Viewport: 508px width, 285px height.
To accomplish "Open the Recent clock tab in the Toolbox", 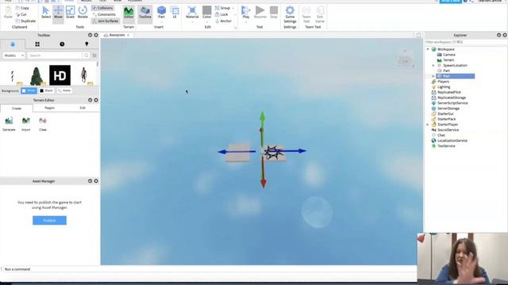I will 62,44.
